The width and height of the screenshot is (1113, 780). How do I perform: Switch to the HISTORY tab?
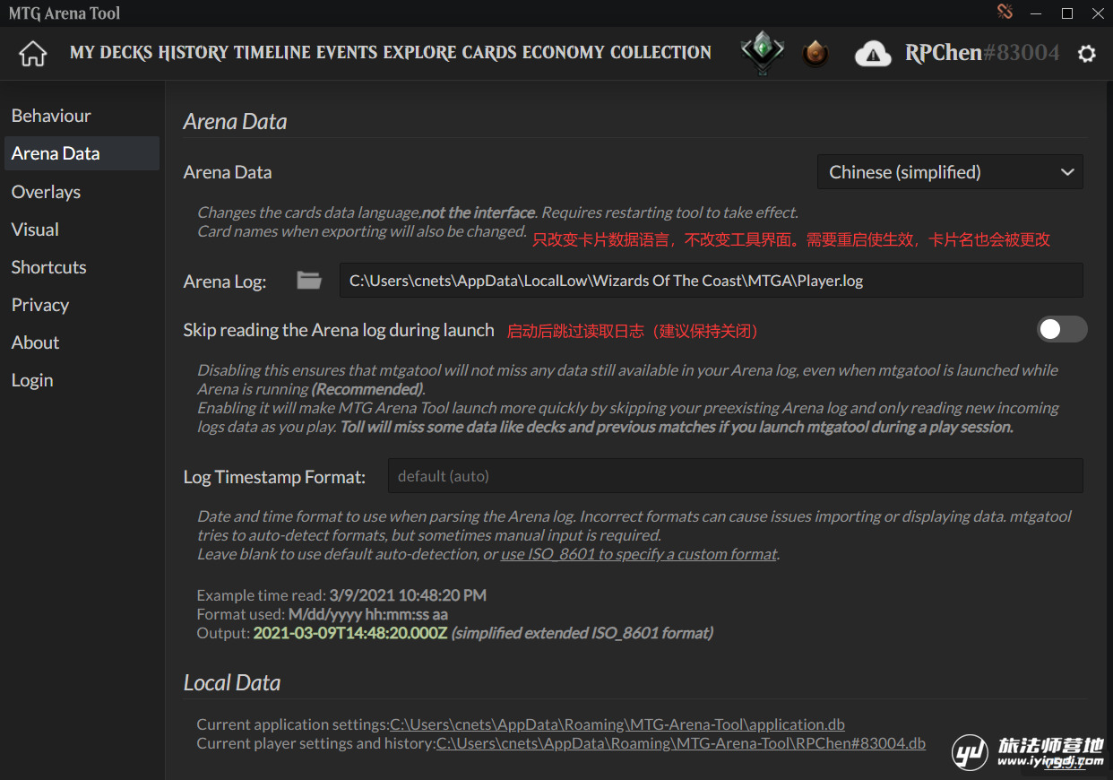tap(194, 53)
